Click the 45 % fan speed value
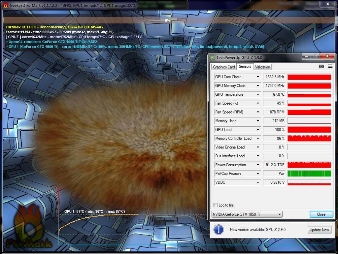 click(274, 103)
